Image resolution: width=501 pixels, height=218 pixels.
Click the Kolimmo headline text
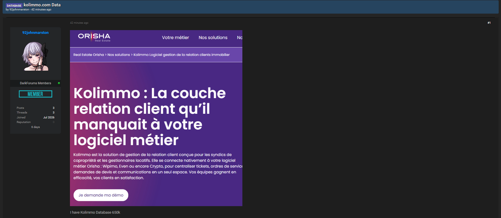pyautogui.click(x=150, y=117)
